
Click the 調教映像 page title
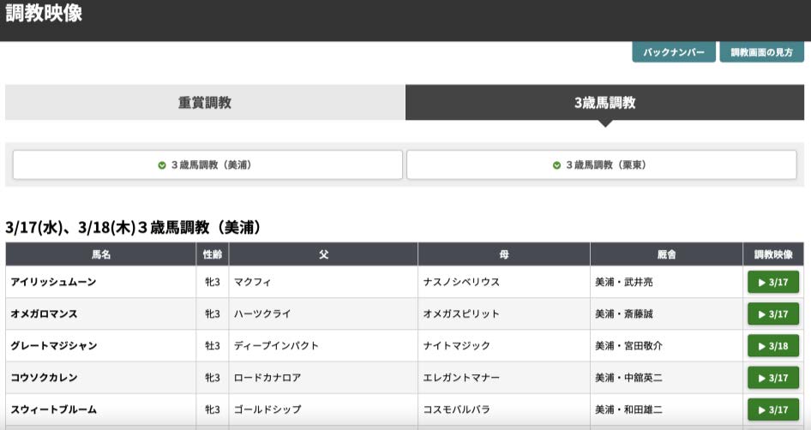point(44,13)
